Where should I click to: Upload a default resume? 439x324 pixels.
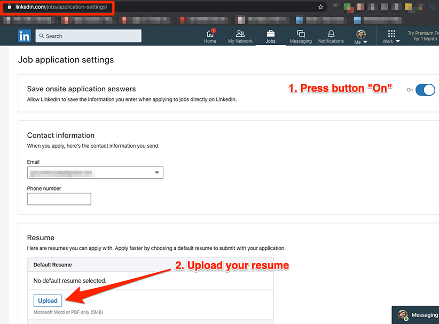coord(48,301)
